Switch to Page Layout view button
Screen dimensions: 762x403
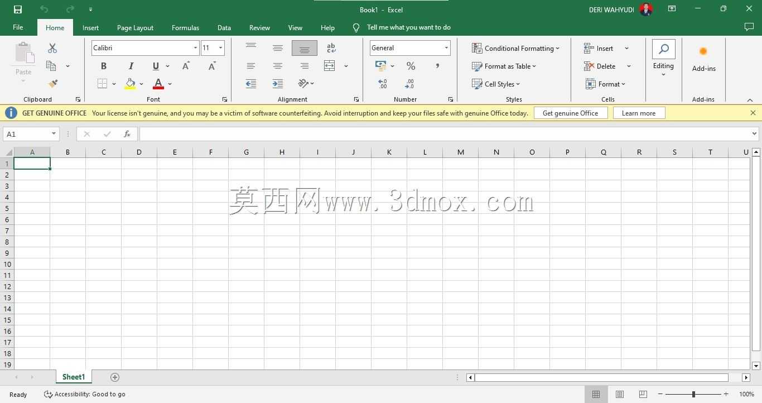coord(619,394)
